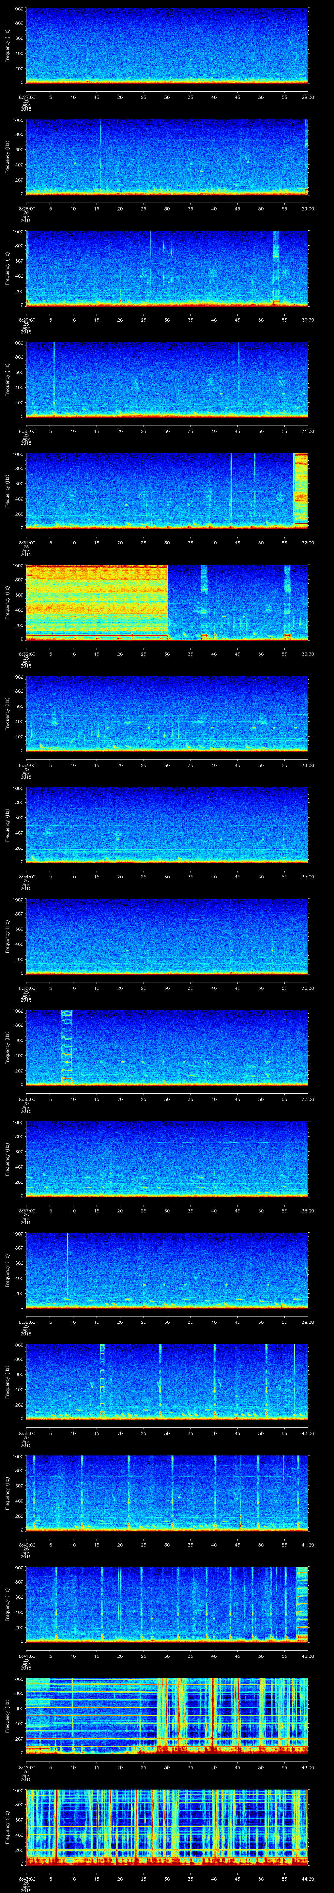Click the 8:42:00 start time label

click(x=26, y=1767)
